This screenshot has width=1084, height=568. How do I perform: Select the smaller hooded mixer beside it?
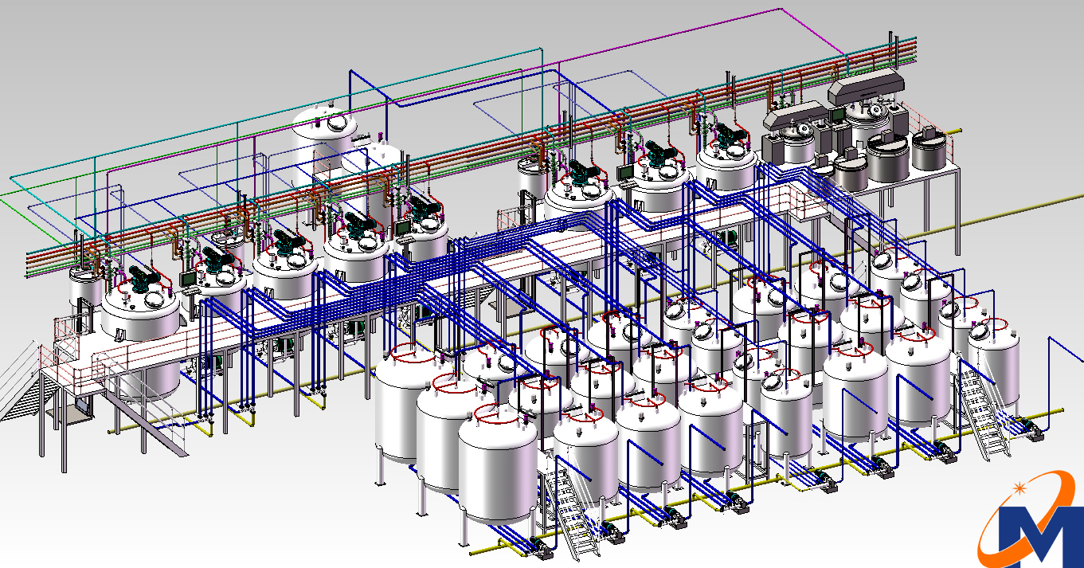point(793,123)
